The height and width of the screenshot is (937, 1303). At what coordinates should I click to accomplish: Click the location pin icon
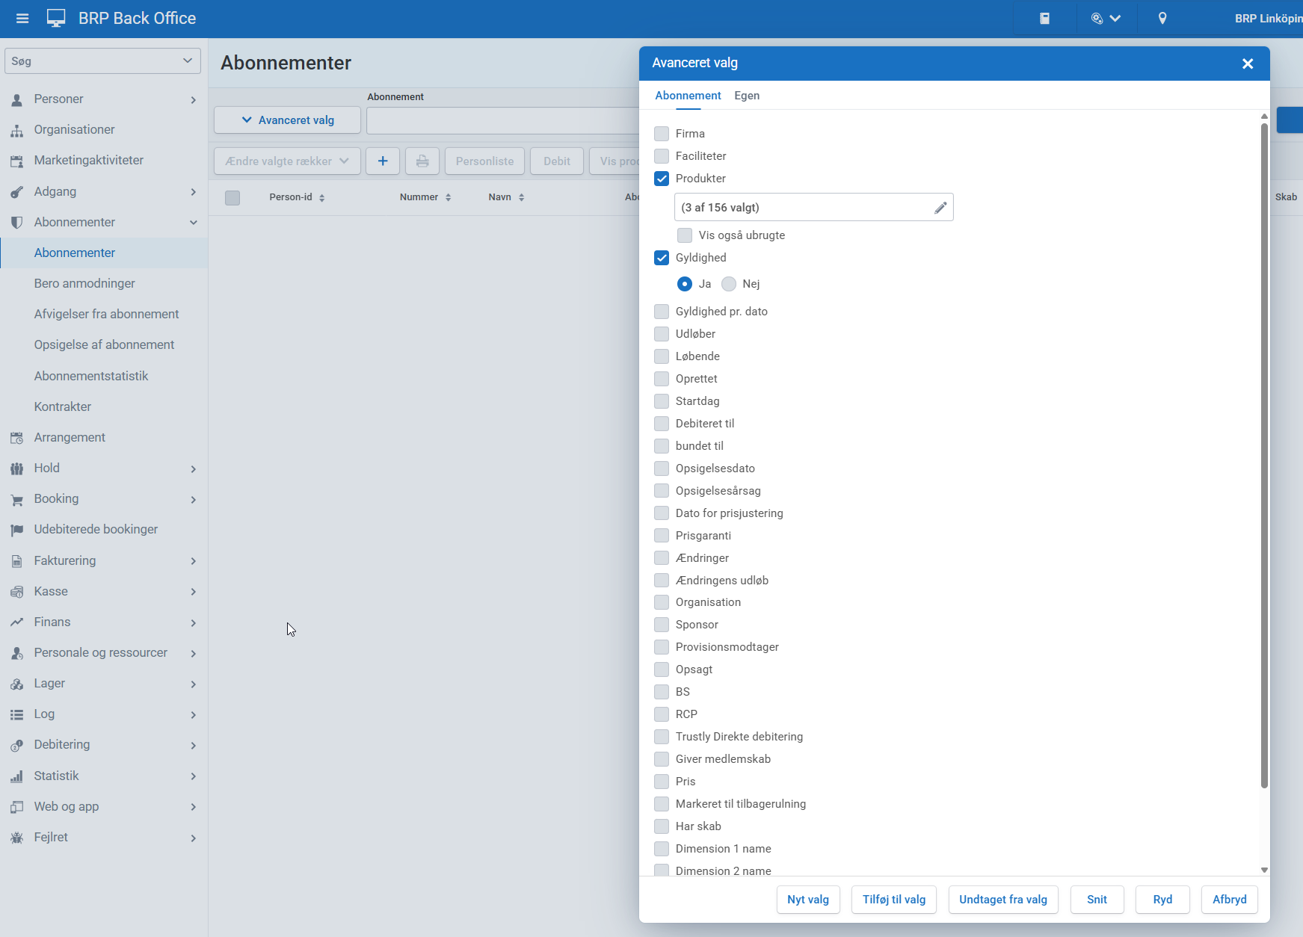1162,19
